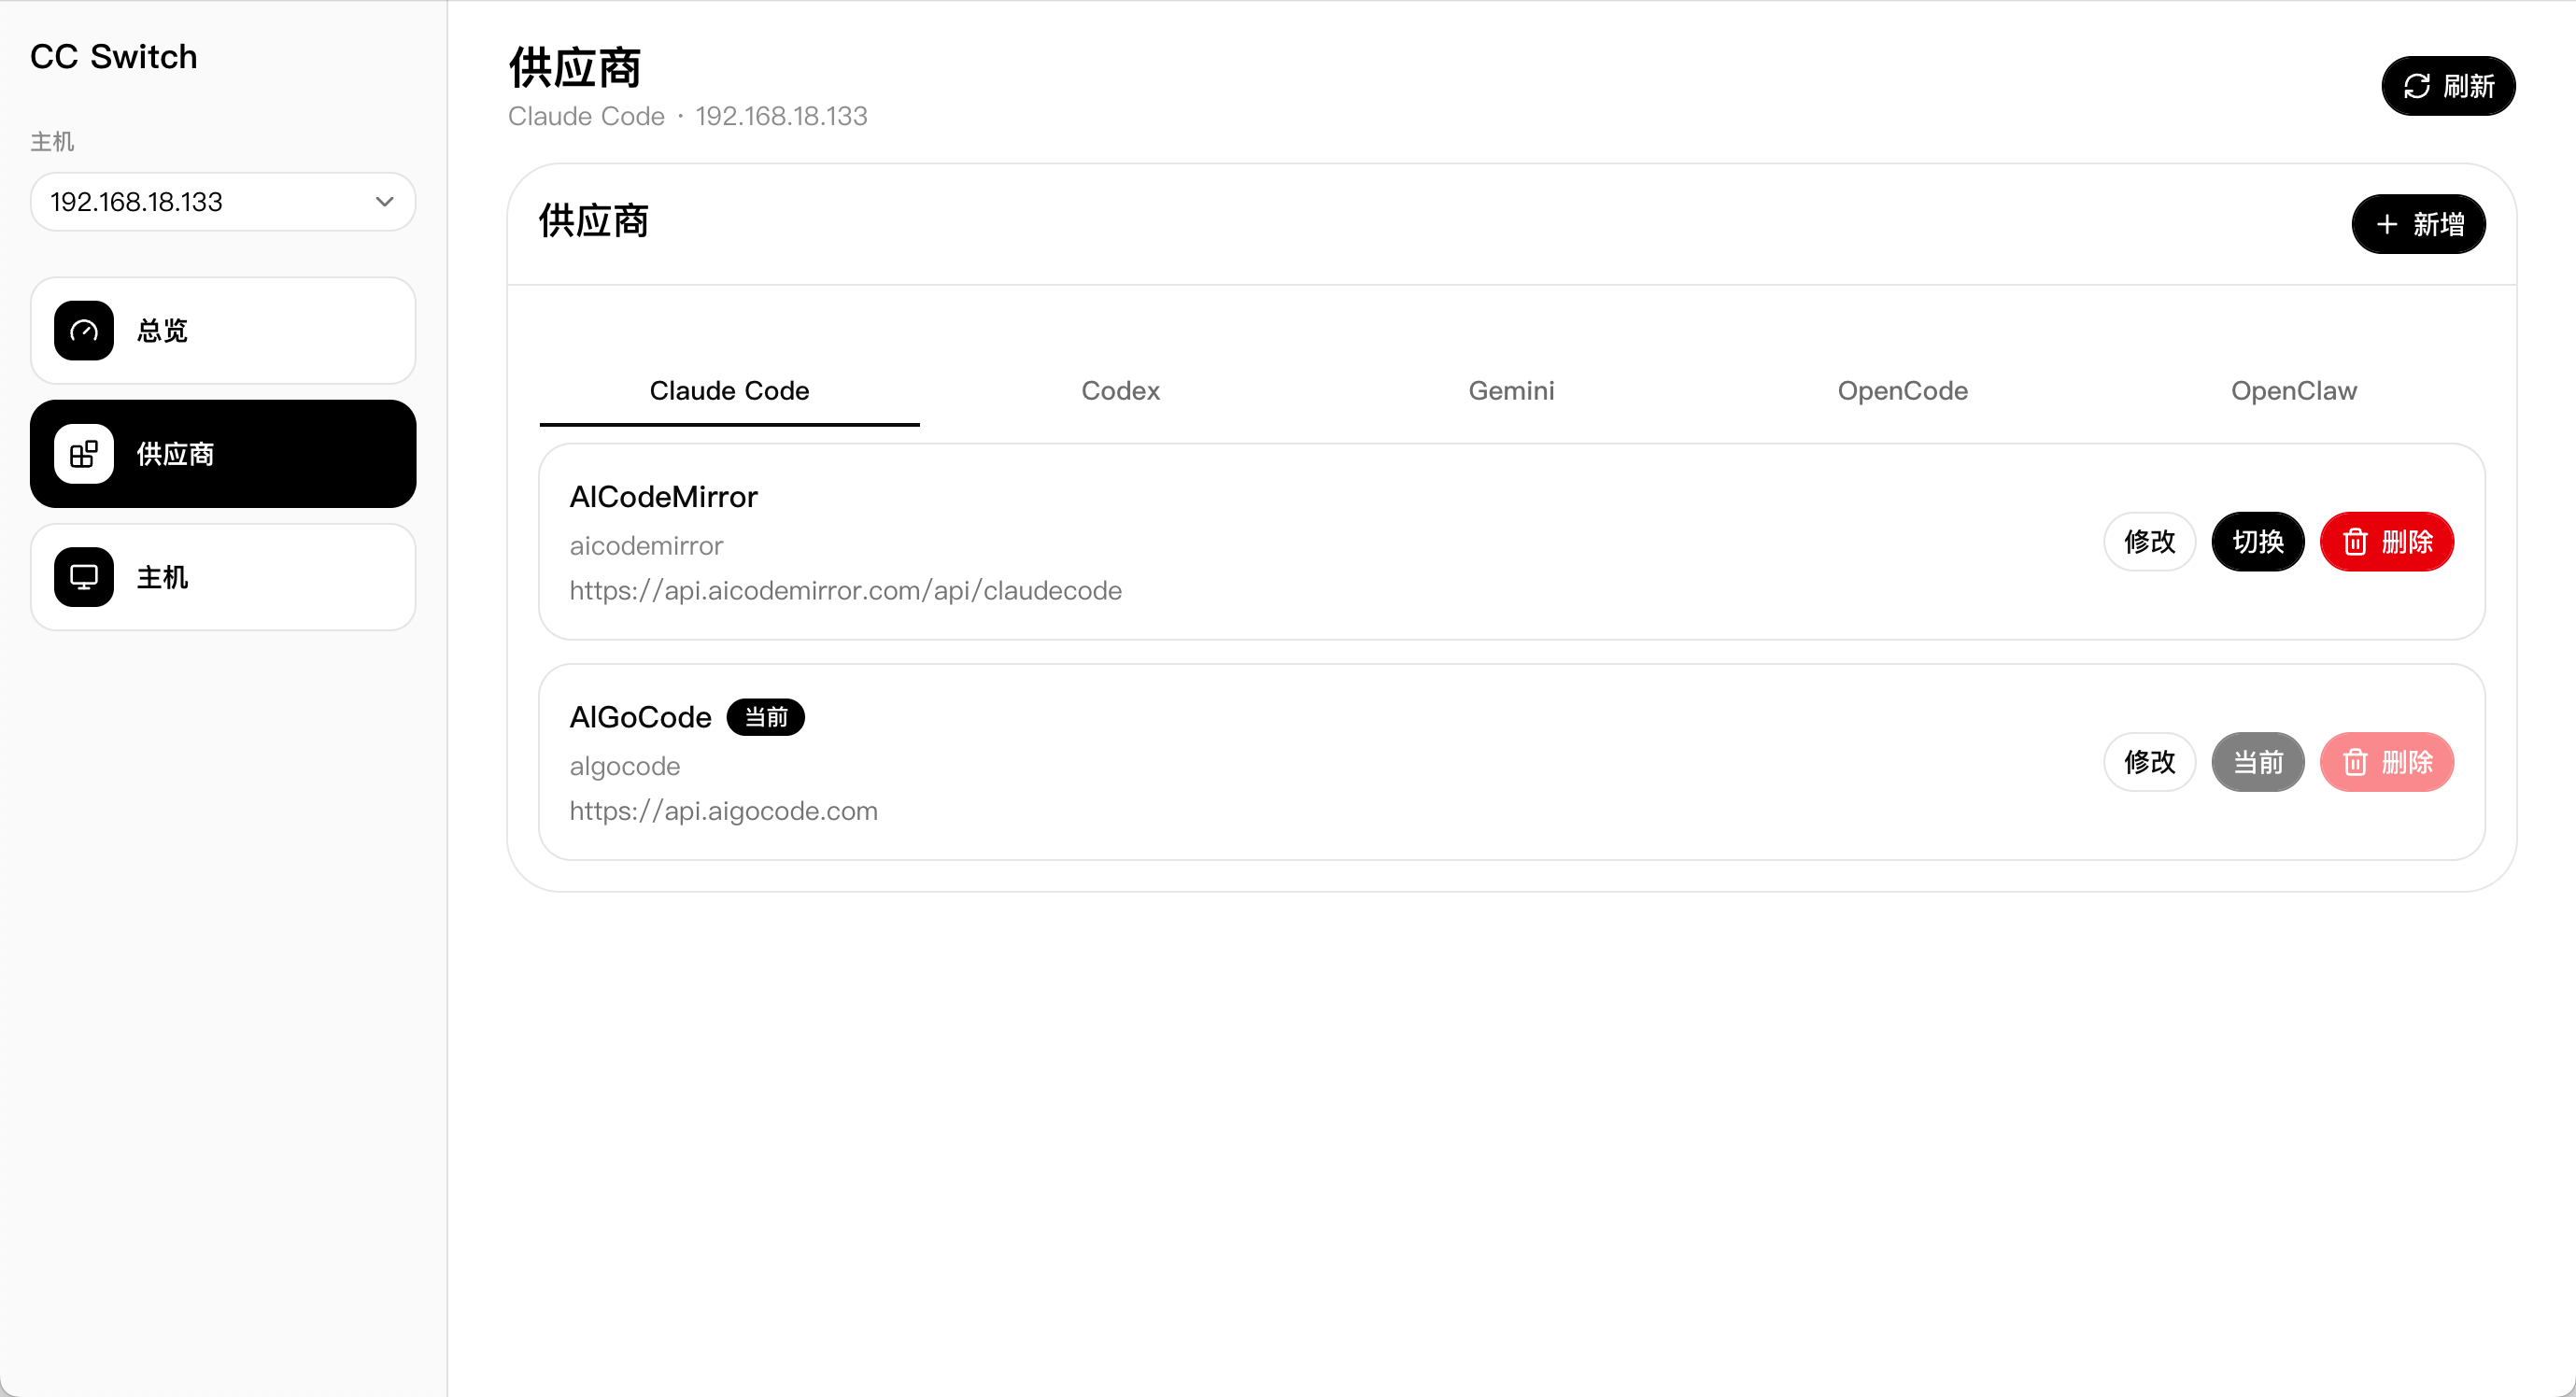Click the 总览 gauge icon

[84, 331]
